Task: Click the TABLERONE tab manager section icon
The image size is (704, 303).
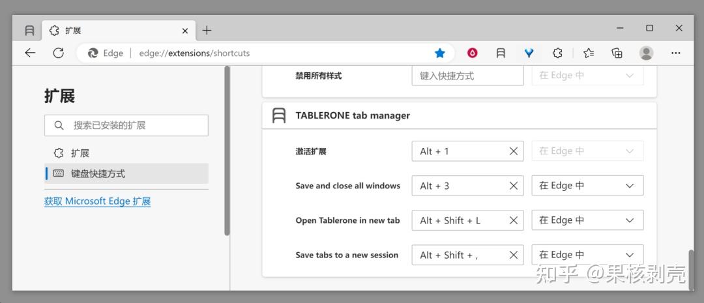Action: point(279,115)
